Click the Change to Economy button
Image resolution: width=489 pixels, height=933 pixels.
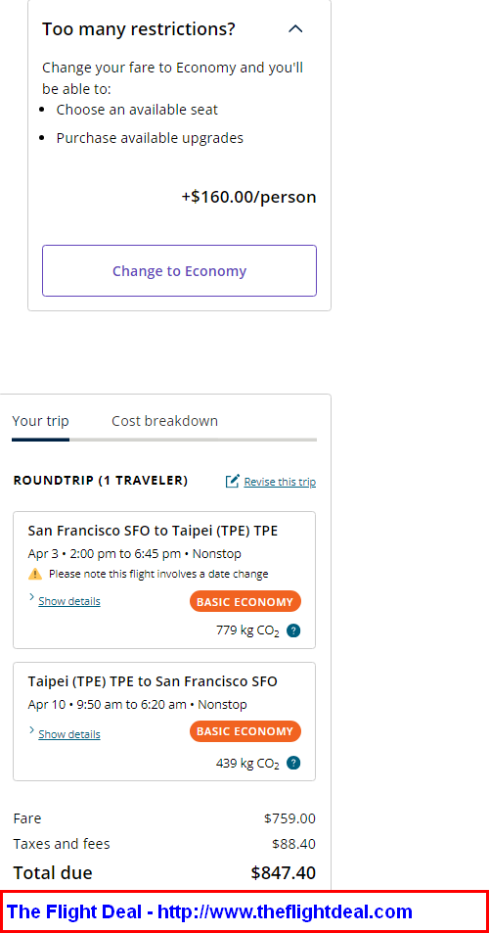click(x=179, y=271)
